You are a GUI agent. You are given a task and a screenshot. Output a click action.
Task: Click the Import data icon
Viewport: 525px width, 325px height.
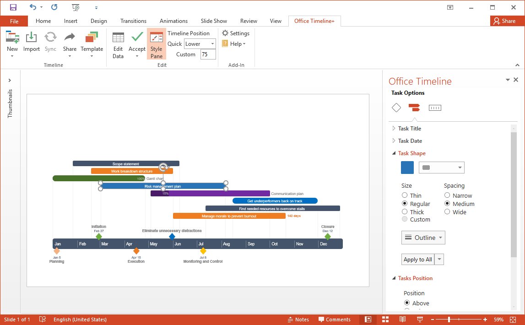[x=31, y=38]
